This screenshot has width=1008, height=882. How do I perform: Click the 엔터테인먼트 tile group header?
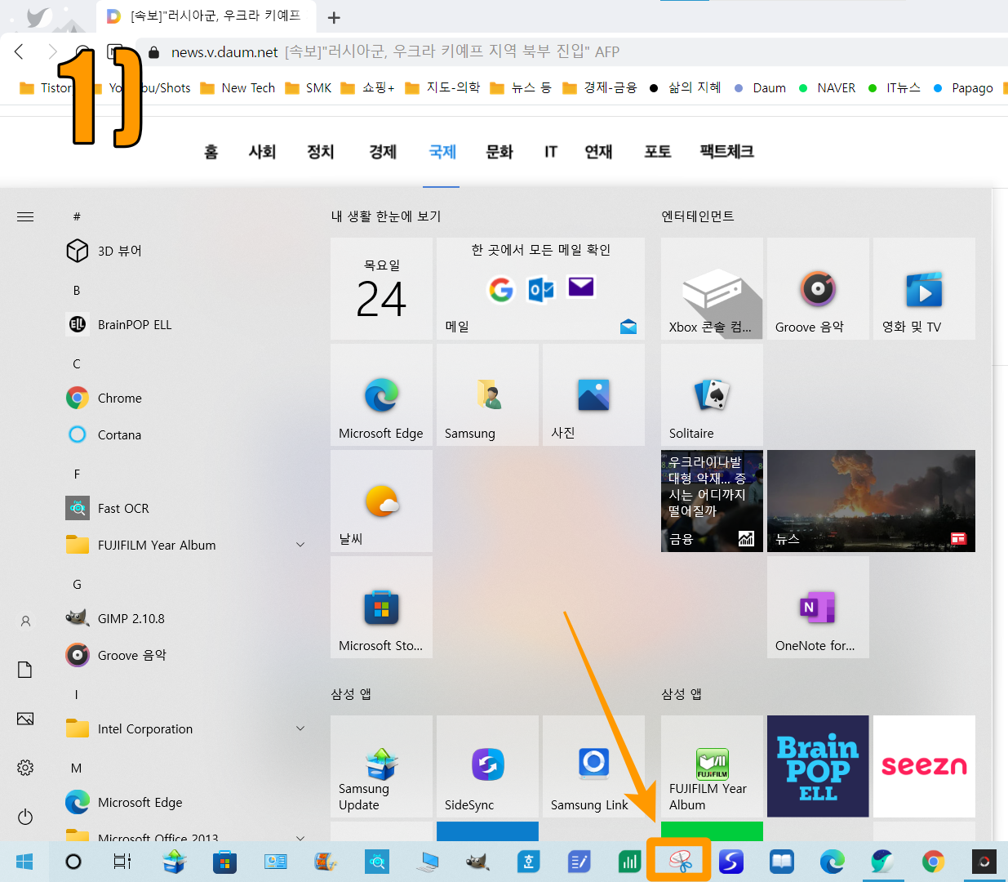point(698,216)
